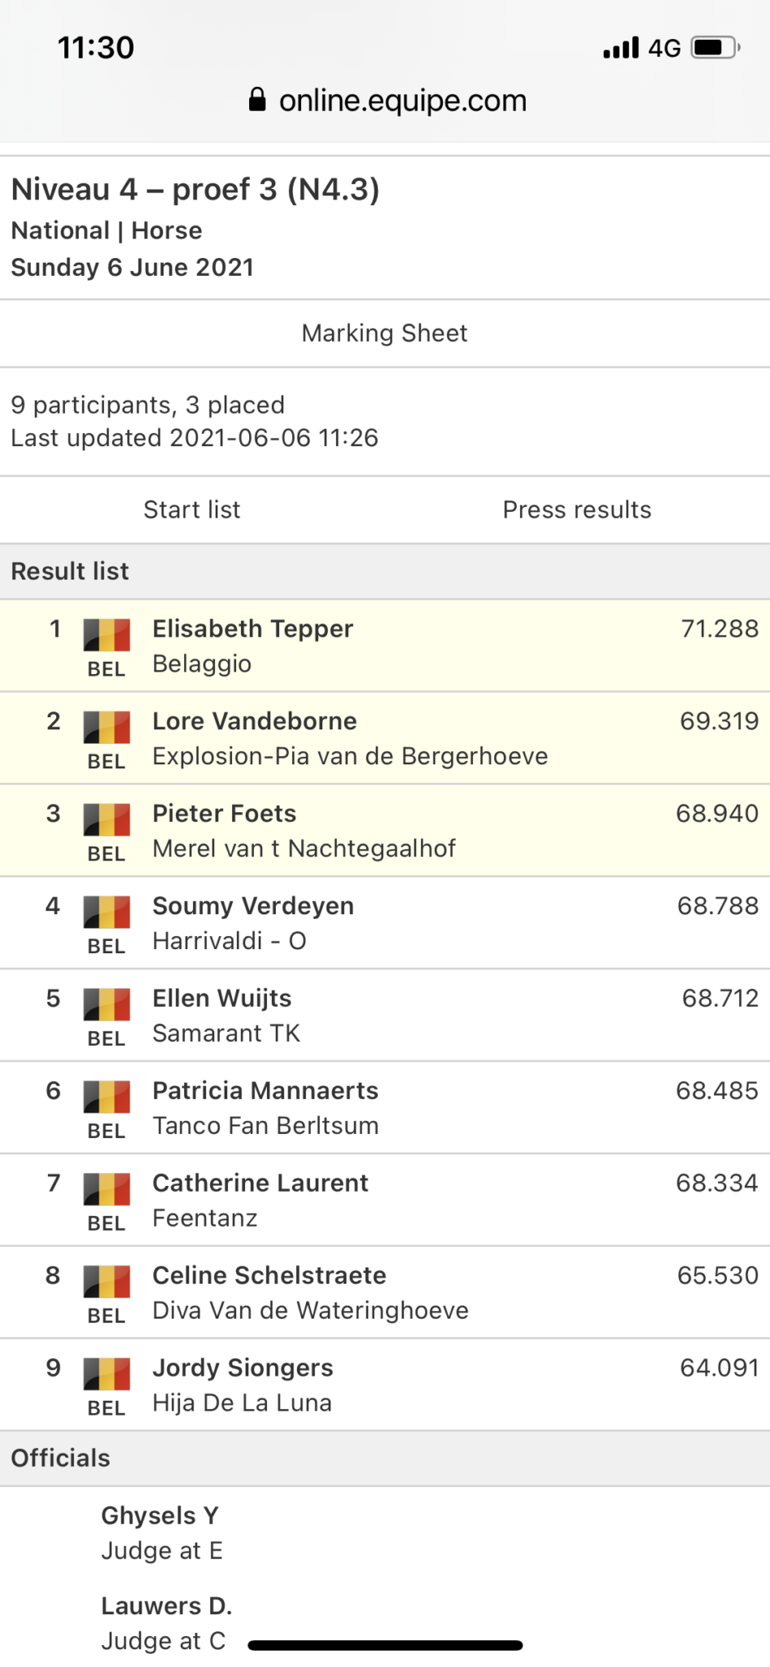This screenshot has width=770, height=1667.
Task: Tap the battery icon in status bar
Action: pyautogui.click(x=714, y=48)
